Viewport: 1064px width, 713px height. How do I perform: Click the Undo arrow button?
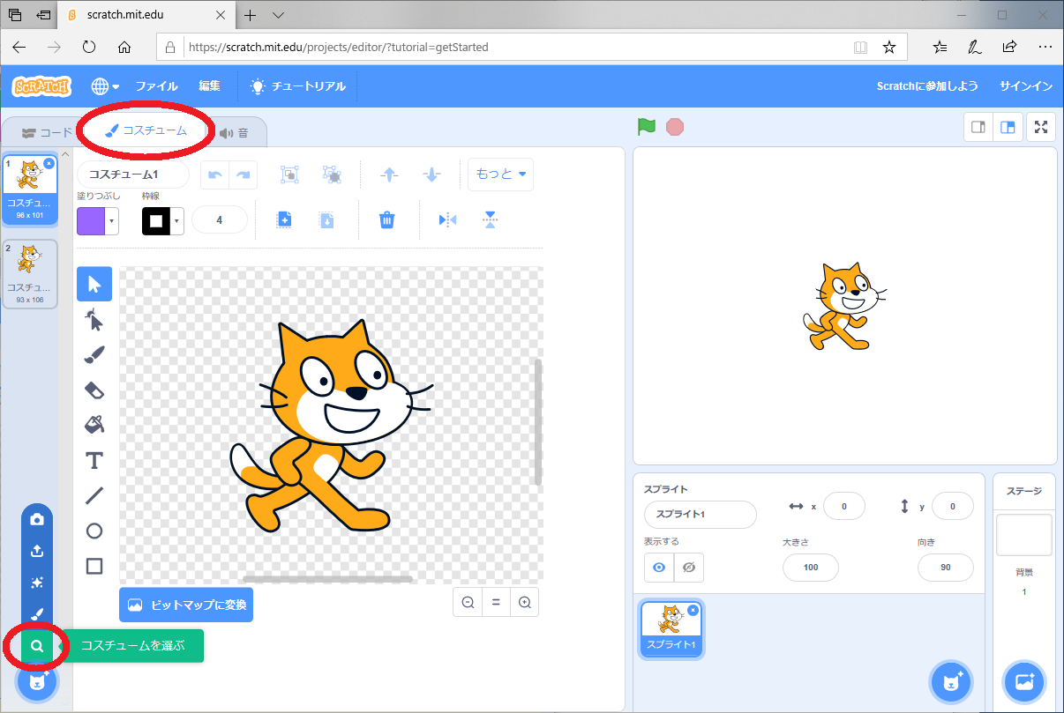coord(214,175)
